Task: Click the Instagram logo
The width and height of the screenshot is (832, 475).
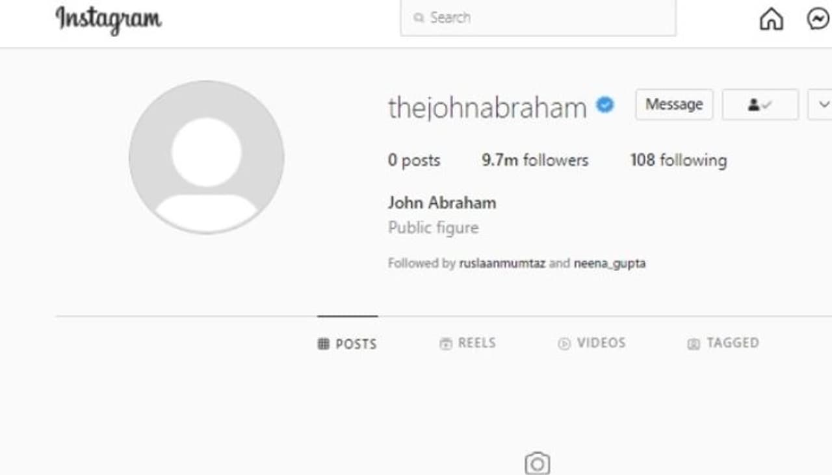Action: (109, 19)
